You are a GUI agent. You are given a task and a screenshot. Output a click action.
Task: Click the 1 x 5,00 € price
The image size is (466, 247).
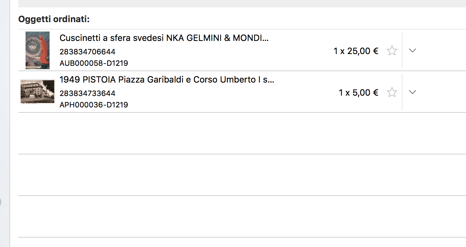point(359,93)
